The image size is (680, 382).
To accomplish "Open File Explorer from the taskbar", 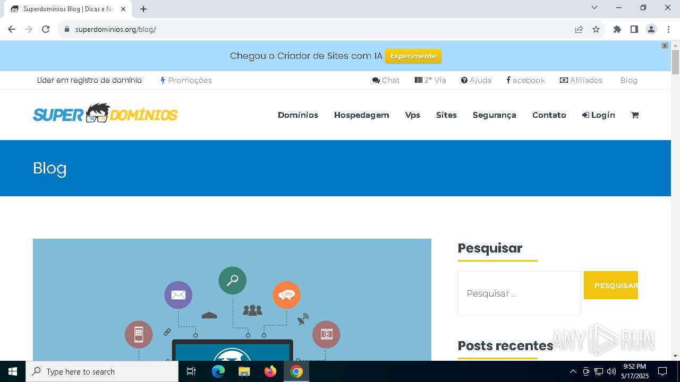I will click(x=244, y=371).
